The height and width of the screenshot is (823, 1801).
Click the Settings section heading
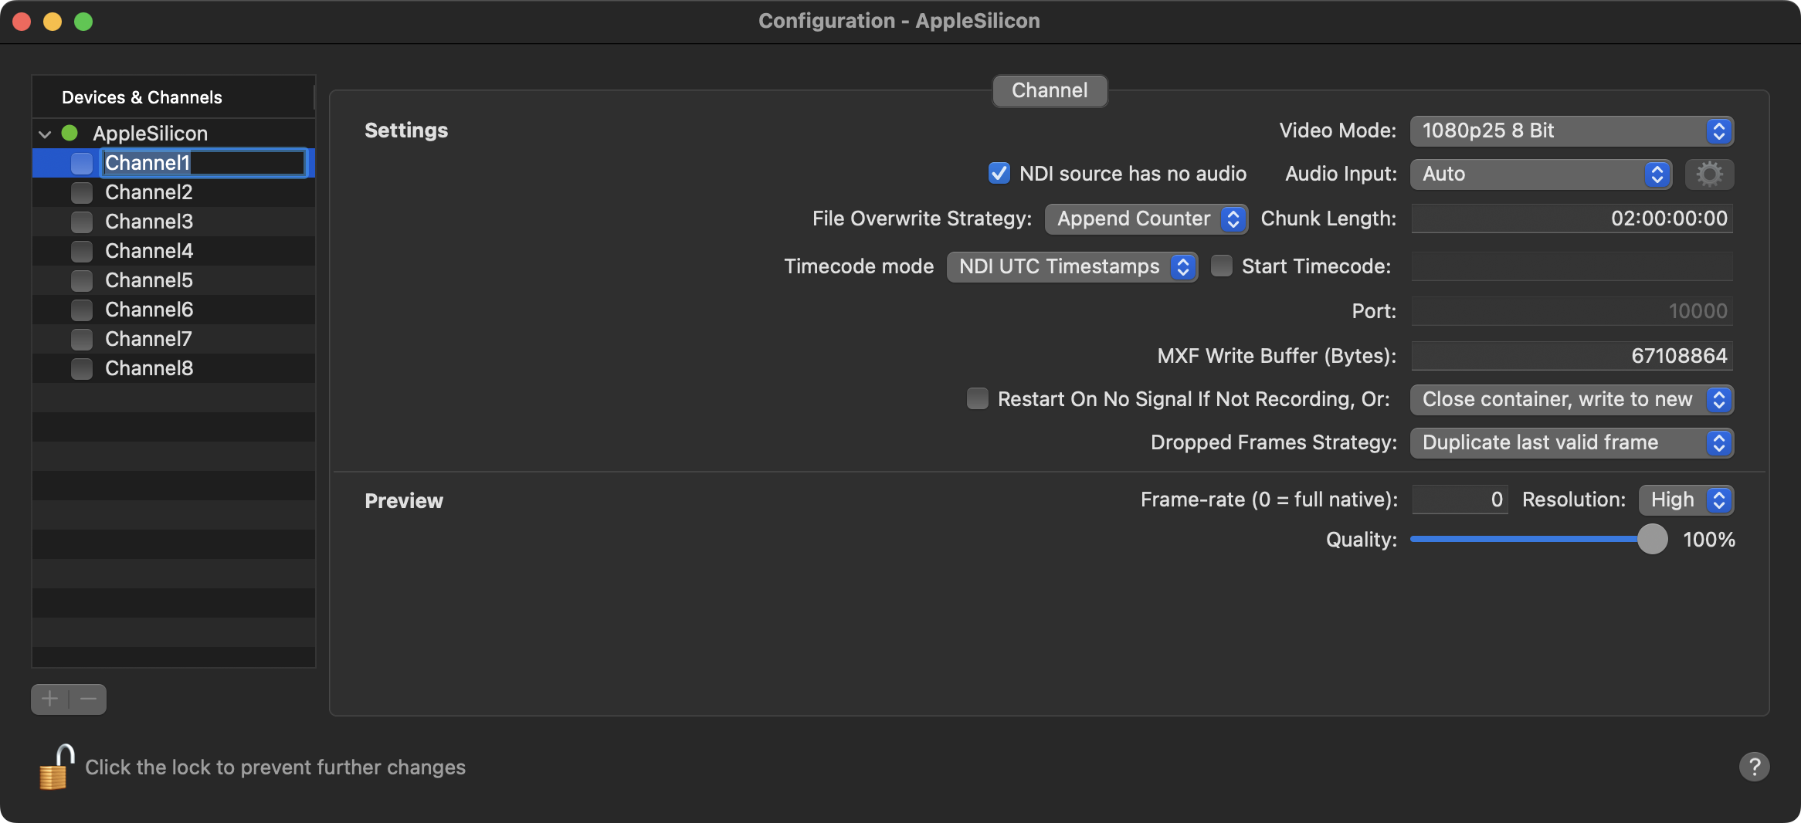(x=406, y=130)
